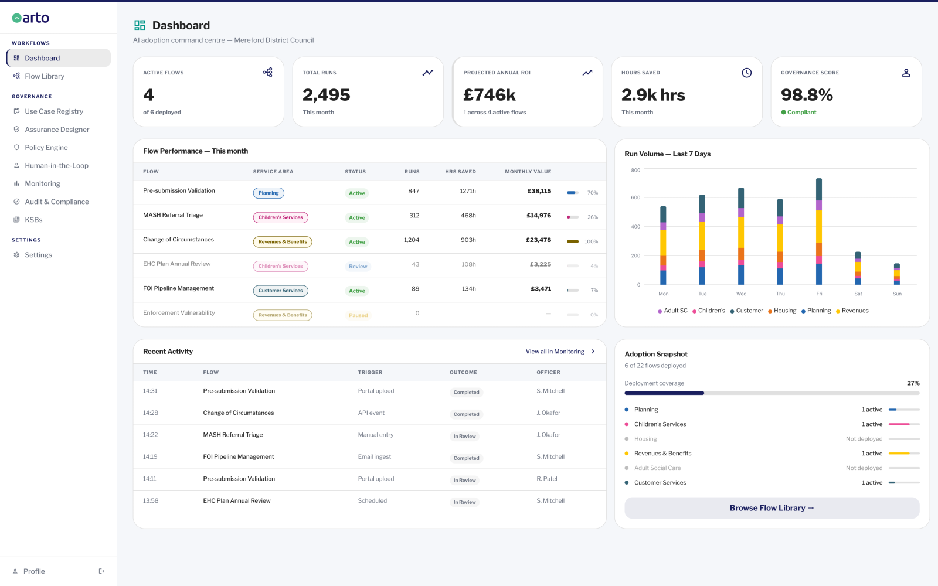938x586 pixels.
Task: Click the Total Runs trend icon
Action: coord(428,73)
